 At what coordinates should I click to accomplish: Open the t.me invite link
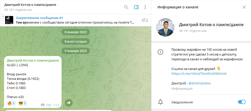click(199, 74)
